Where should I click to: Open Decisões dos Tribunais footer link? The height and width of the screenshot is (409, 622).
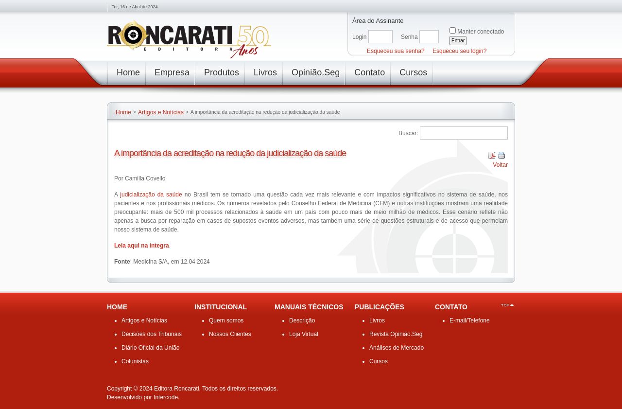coord(152,335)
